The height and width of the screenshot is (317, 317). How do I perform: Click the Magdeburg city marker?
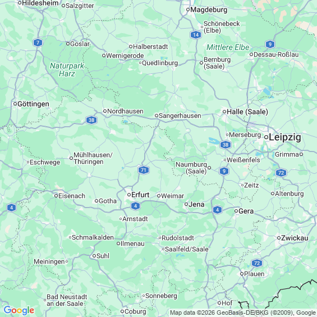point(188,10)
